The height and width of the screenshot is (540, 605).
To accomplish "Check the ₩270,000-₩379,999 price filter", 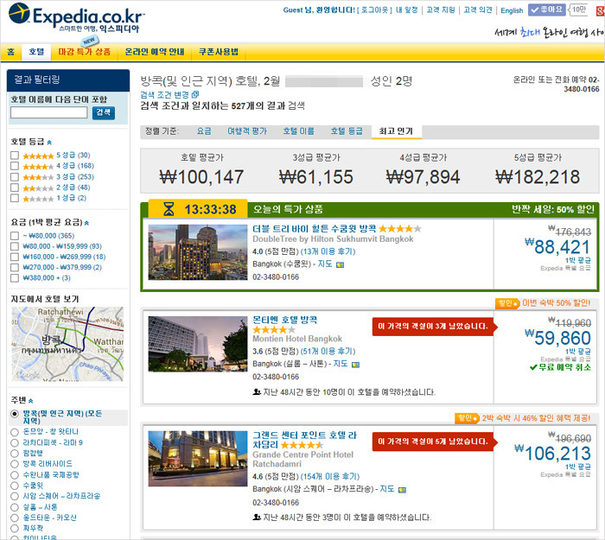I will click(x=15, y=267).
